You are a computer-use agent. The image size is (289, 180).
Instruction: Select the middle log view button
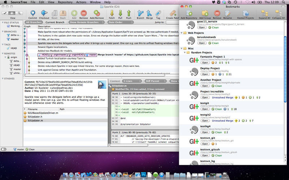point(12,13)
